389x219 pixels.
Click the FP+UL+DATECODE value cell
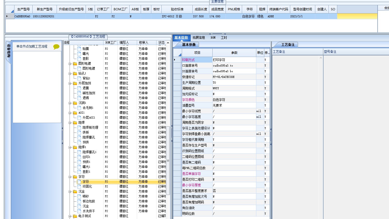point(234,77)
